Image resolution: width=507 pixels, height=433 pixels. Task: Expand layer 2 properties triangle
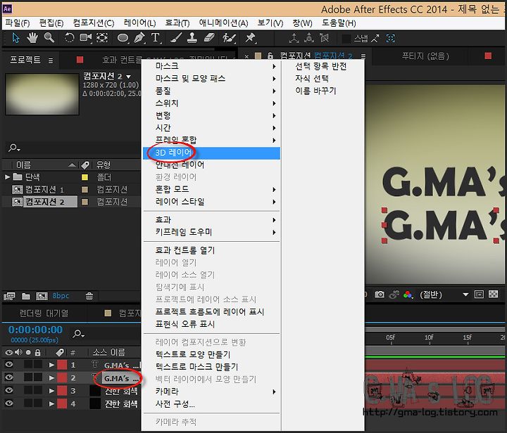coord(51,378)
